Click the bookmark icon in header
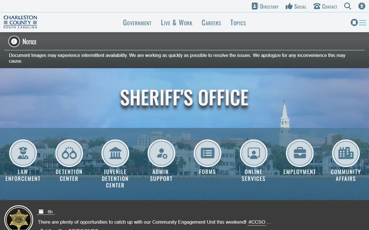Viewport: 369px width, 230px height. click(x=354, y=22)
